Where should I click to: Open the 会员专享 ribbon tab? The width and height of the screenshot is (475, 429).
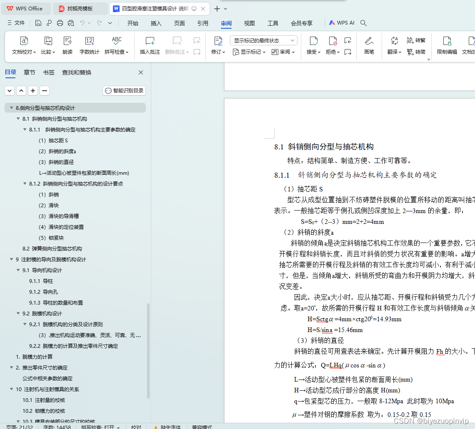[x=301, y=23]
